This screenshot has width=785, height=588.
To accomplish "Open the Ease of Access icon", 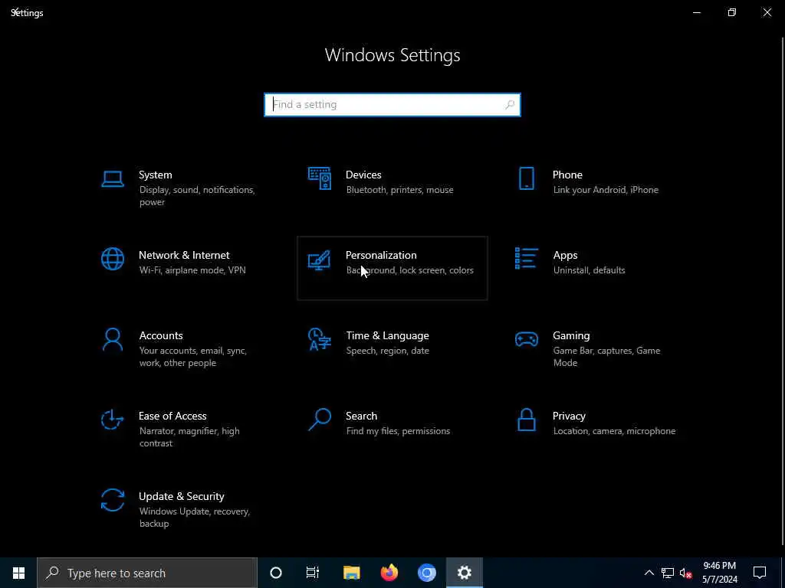I will tap(112, 420).
